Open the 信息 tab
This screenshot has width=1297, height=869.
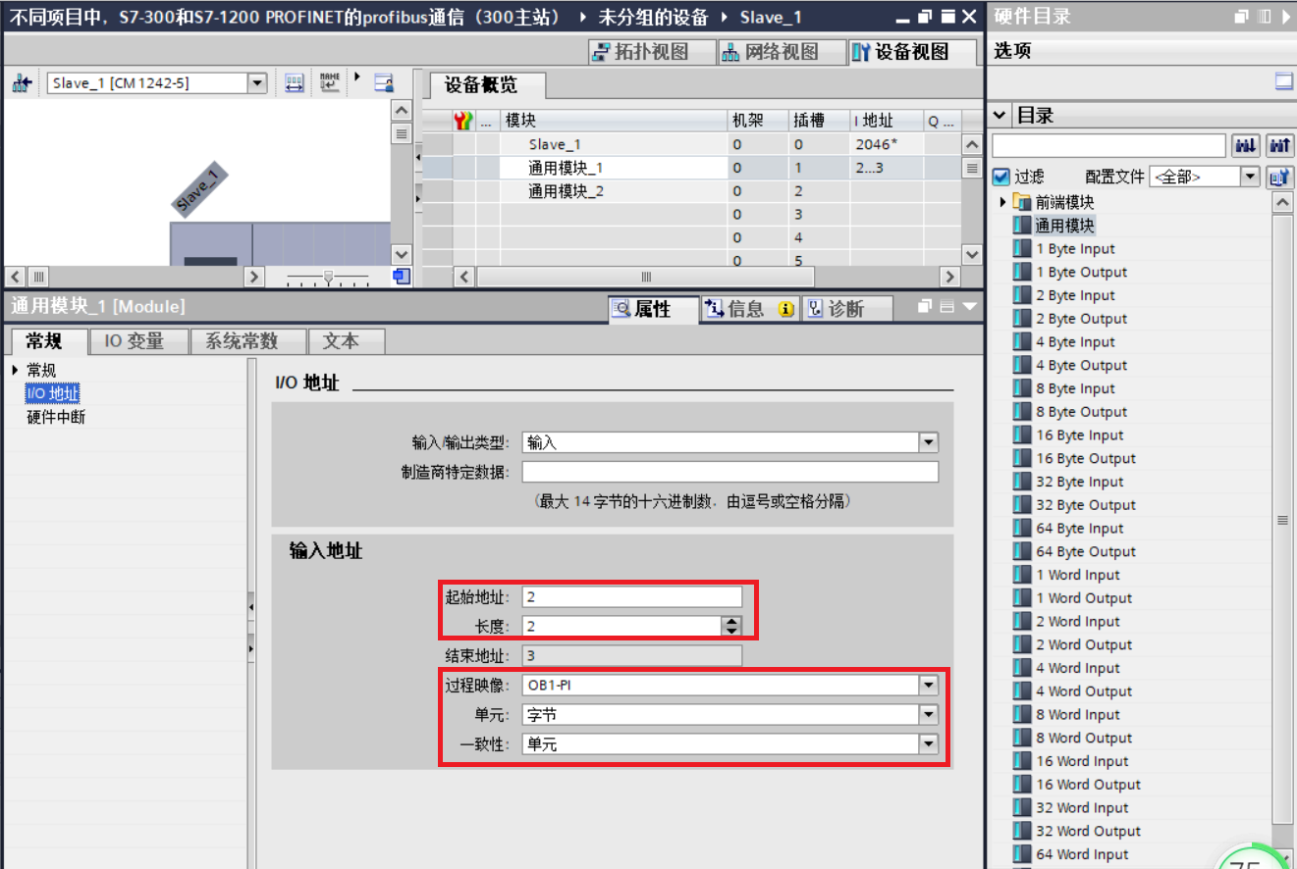coord(748,309)
